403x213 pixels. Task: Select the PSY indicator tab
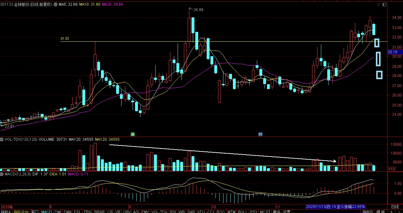pos(254,212)
